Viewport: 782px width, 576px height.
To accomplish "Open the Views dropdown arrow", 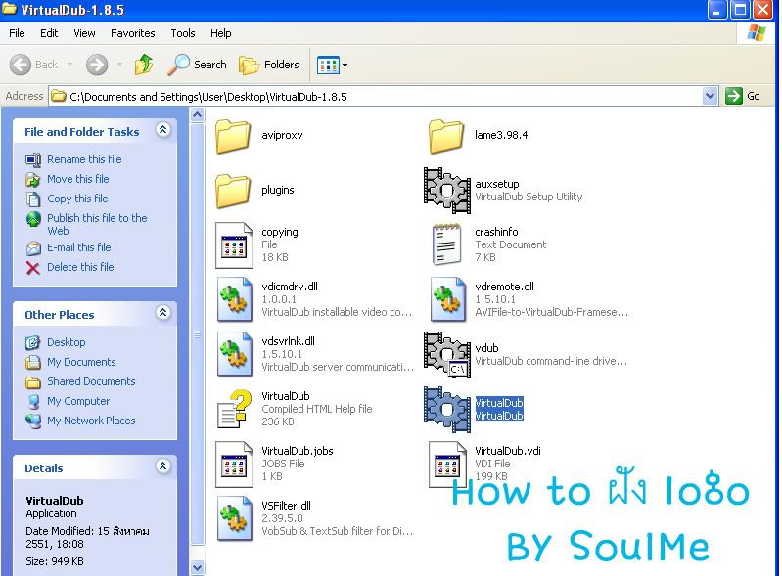I will (x=345, y=65).
